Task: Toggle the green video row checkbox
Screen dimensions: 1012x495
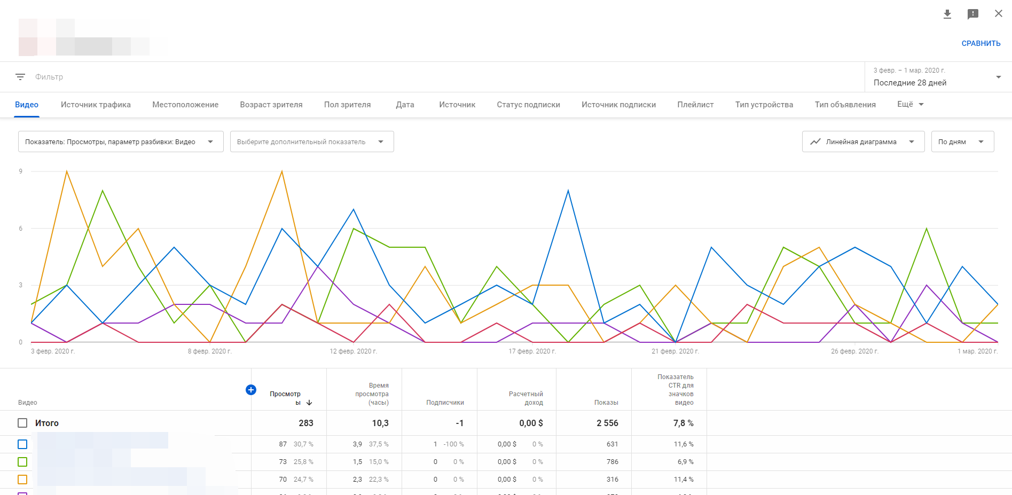Action: pyautogui.click(x=22, y=462)
